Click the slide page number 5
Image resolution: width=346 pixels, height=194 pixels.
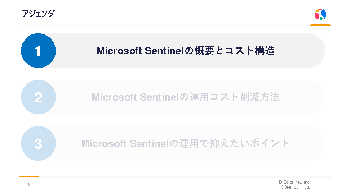coord(29,185)
